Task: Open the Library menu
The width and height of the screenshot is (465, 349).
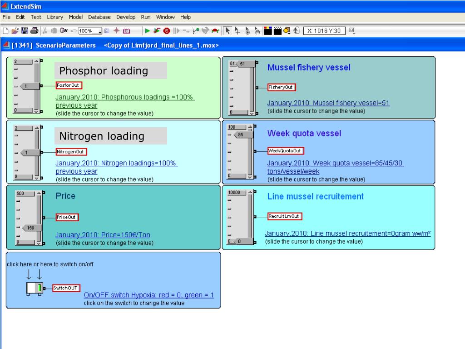Action: click(55, 17)
